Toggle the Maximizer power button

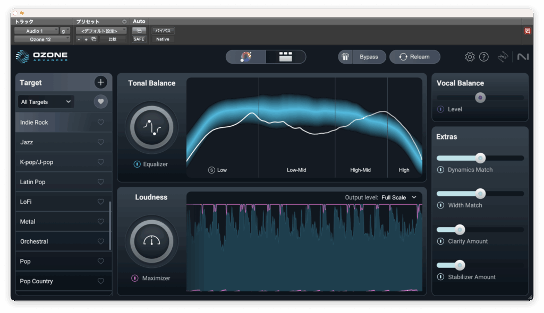point(135,278)
